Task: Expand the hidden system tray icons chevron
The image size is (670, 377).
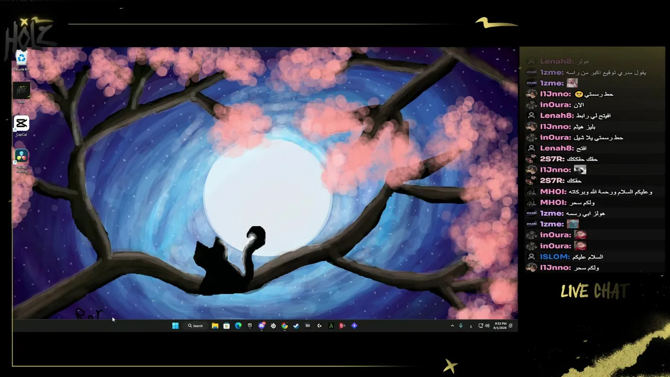Action: (452, 326)
